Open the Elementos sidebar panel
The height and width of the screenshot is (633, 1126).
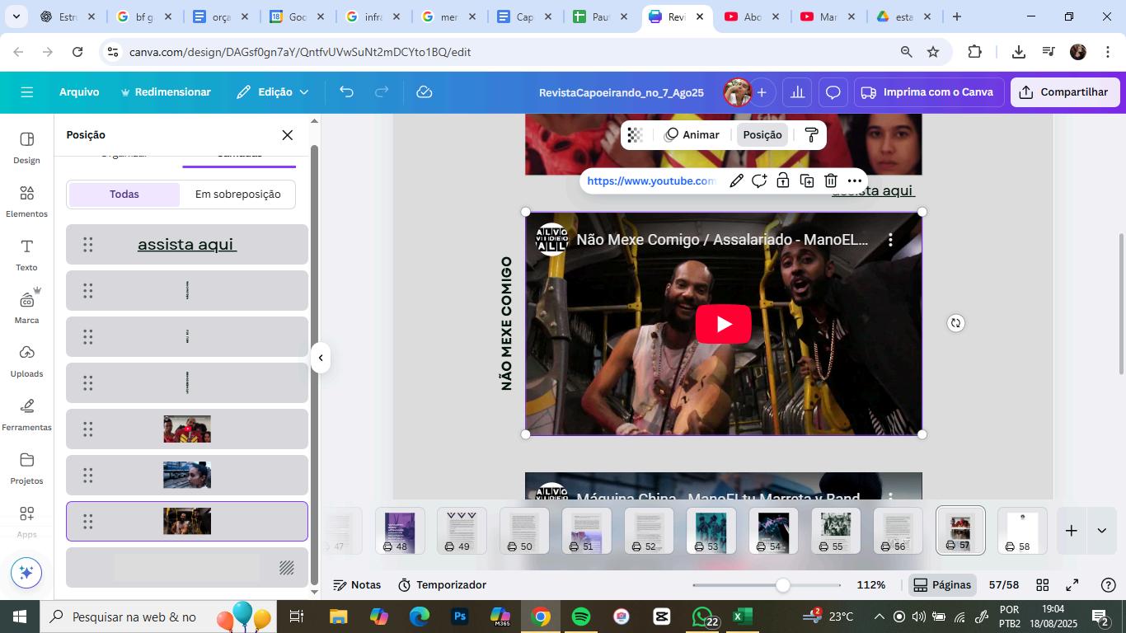(x=26, y=201)
